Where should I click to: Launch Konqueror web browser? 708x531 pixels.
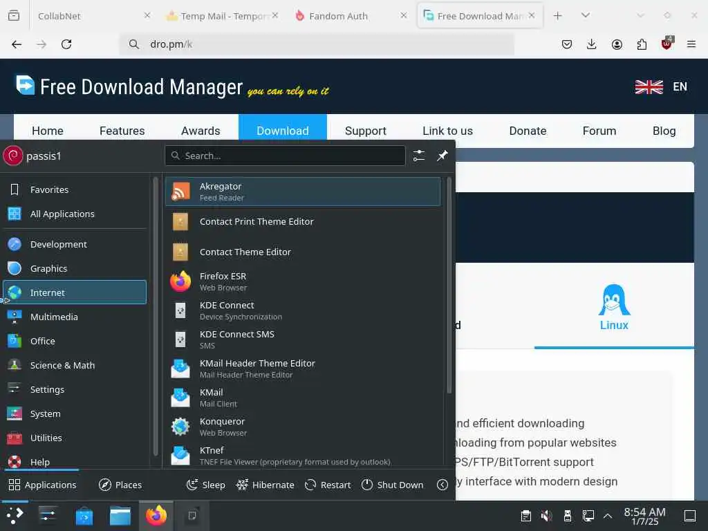[x=303, y=427]
